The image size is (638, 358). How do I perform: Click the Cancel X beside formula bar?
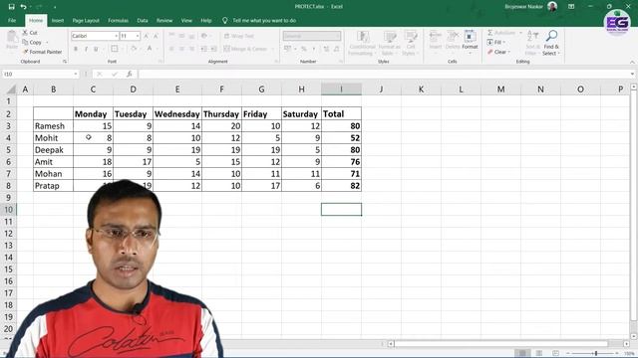(100, 74)
